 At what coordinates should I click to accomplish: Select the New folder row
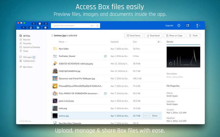click(107, 49)
